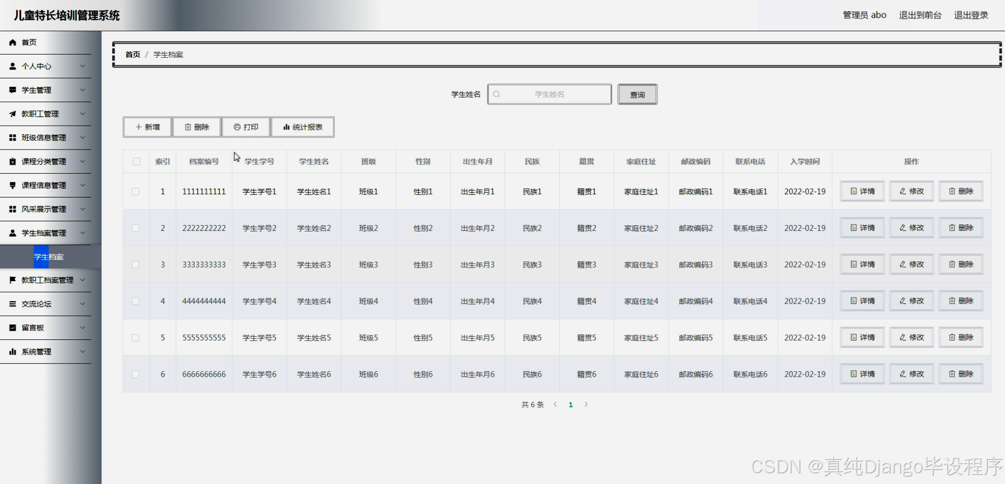Go to next page arrow in pagination
Image resolution: width=1005 pixels, height=484 pixels.
tap(586, 404)
